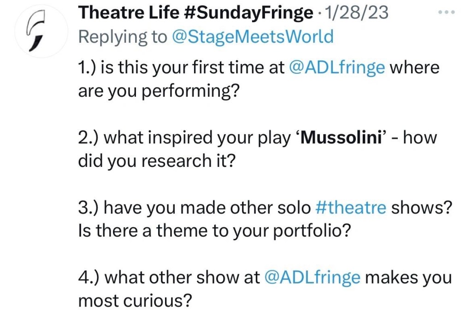Open the #theatre hashtag link
The width and height of the screenshot is (472, 314).
[x=351, y=208]
